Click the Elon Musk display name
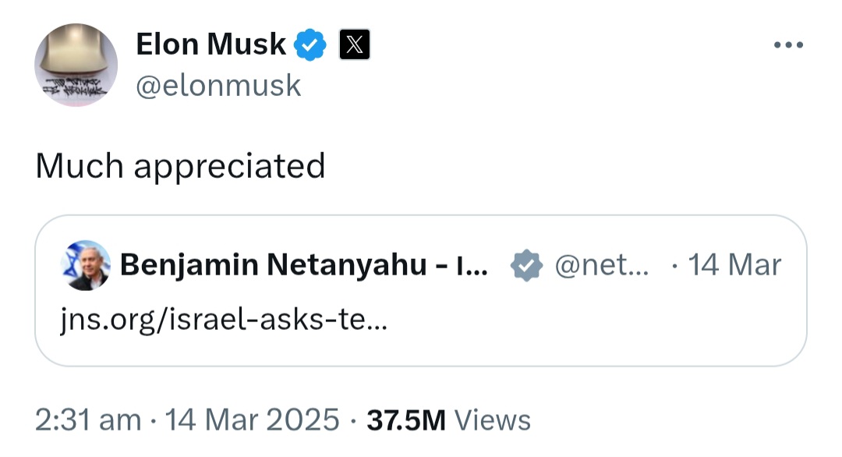Viewport: 842px width, 457px height. pos(210,44)
